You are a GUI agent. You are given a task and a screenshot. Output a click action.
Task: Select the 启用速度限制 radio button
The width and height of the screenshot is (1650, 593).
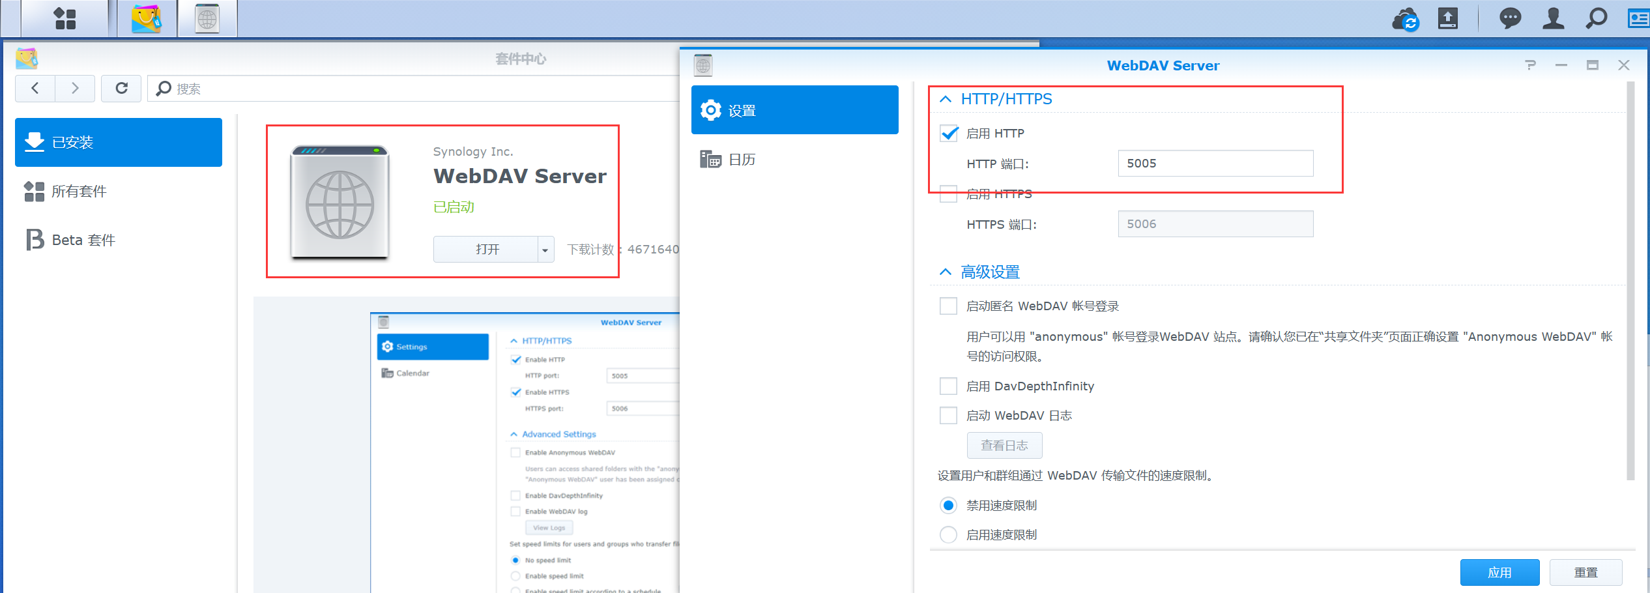click(x=948, y=535)
